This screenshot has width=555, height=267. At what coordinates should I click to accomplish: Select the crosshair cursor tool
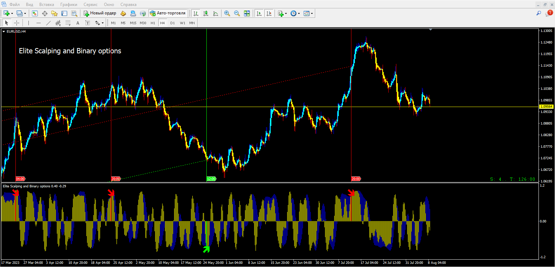pos(16,23)
